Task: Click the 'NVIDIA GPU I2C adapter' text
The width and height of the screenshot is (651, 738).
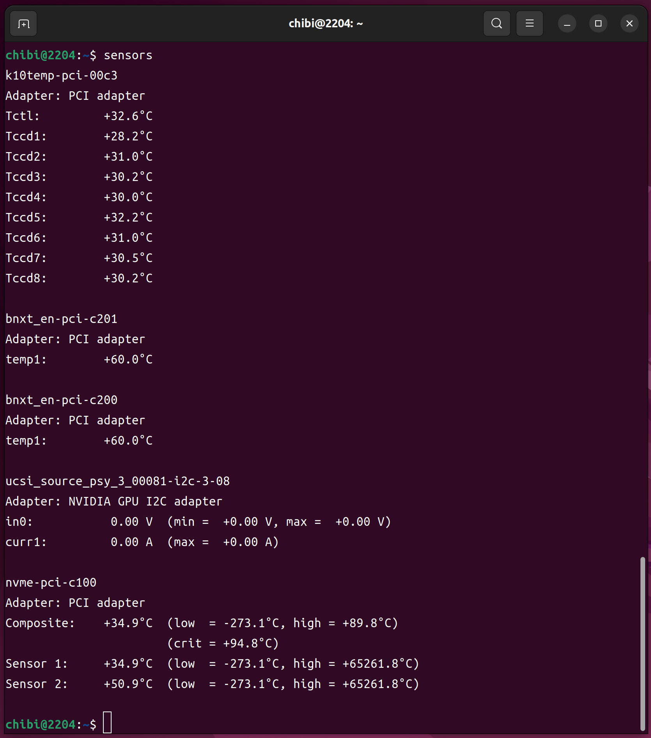Action: tap(145, 502)
